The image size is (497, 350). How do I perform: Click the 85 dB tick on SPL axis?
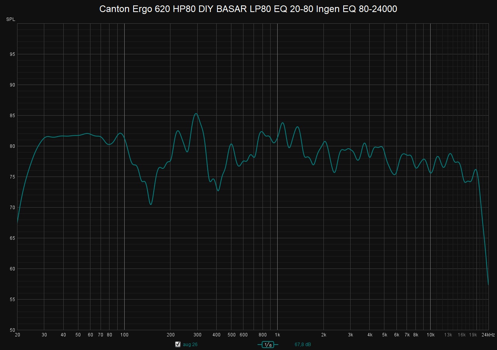tap(12, 116)
